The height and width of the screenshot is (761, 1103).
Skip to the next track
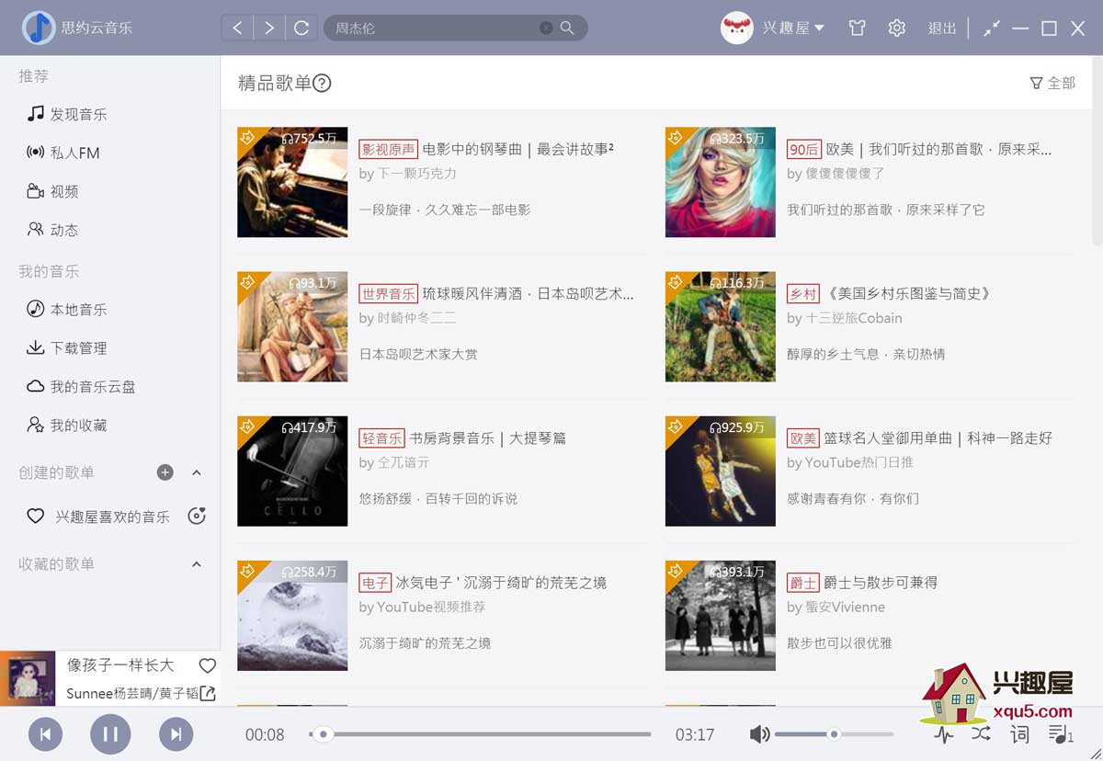(x=176, y=733)
